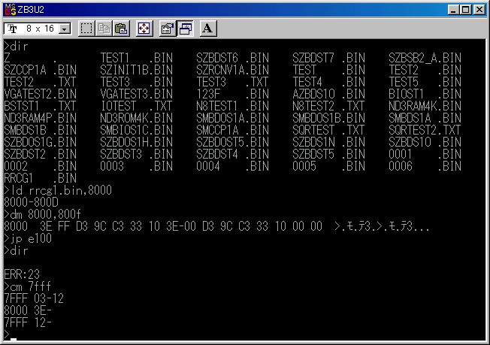Click file name BSTST1 .TXT
This screenshot has width=490, height=345.
point(41,106)
